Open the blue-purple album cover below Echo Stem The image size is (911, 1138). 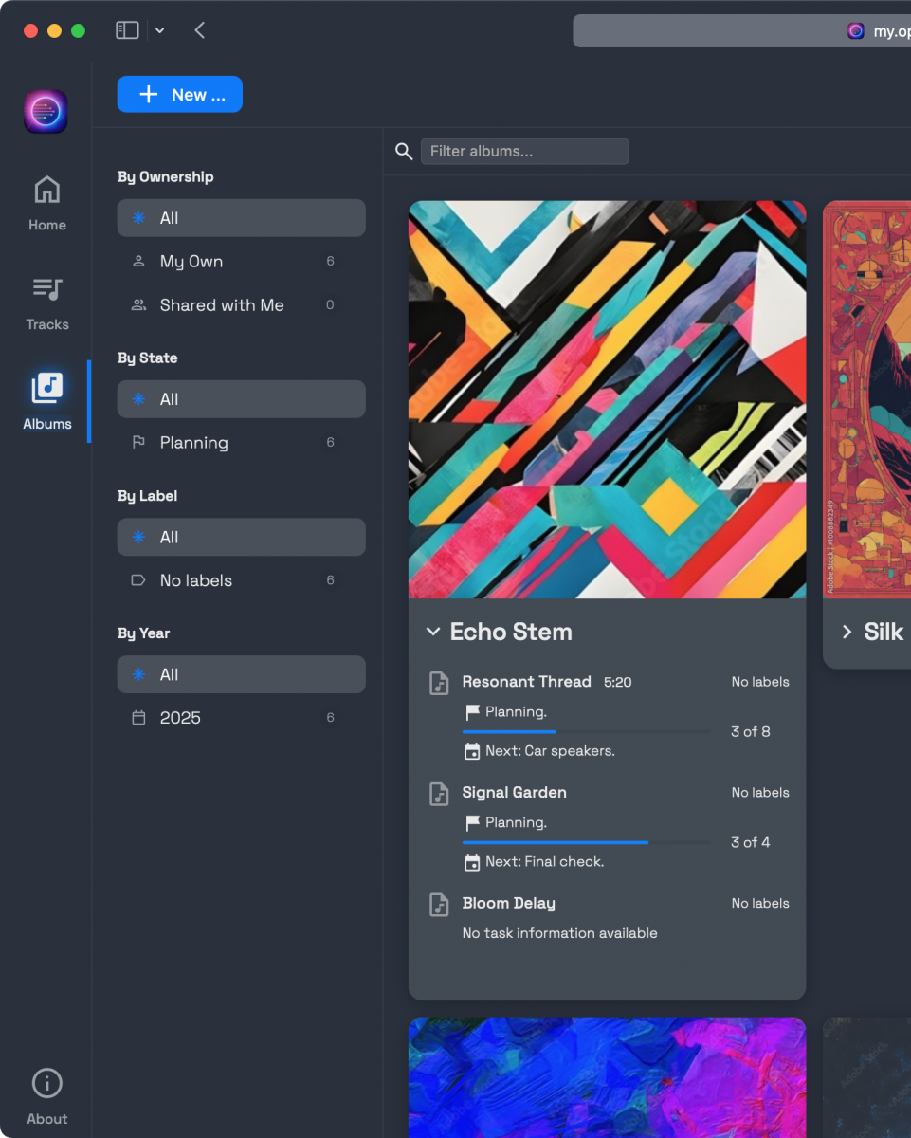point(607,1077)
